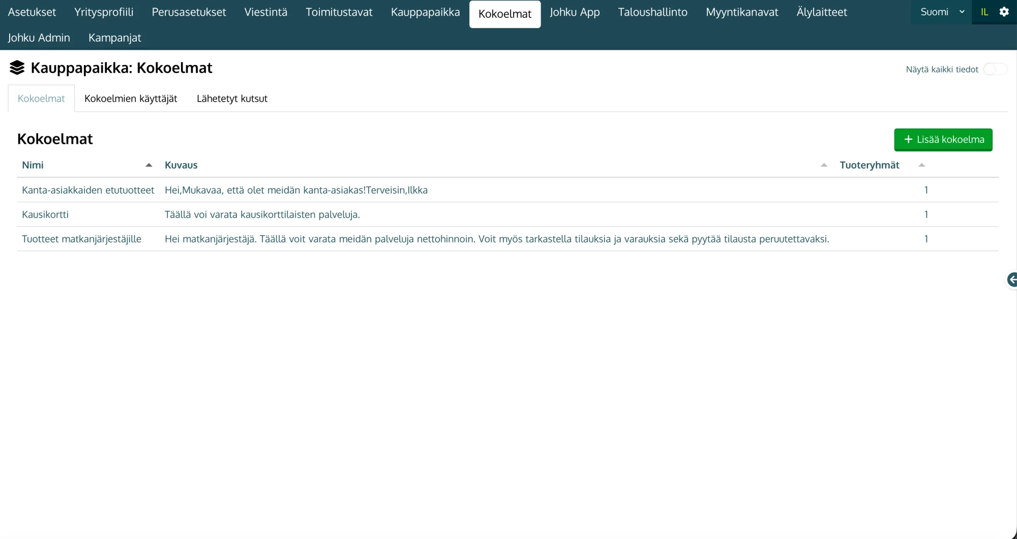Sort by Tuoteryhmät column arrow
The width and height of the screenshot is (1017, 539).
(921, 165)
